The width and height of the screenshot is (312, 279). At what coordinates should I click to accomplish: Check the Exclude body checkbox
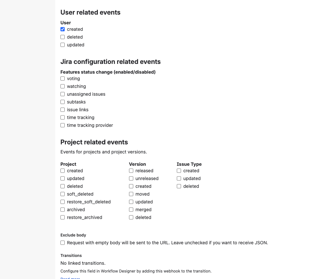coord(62,243)
